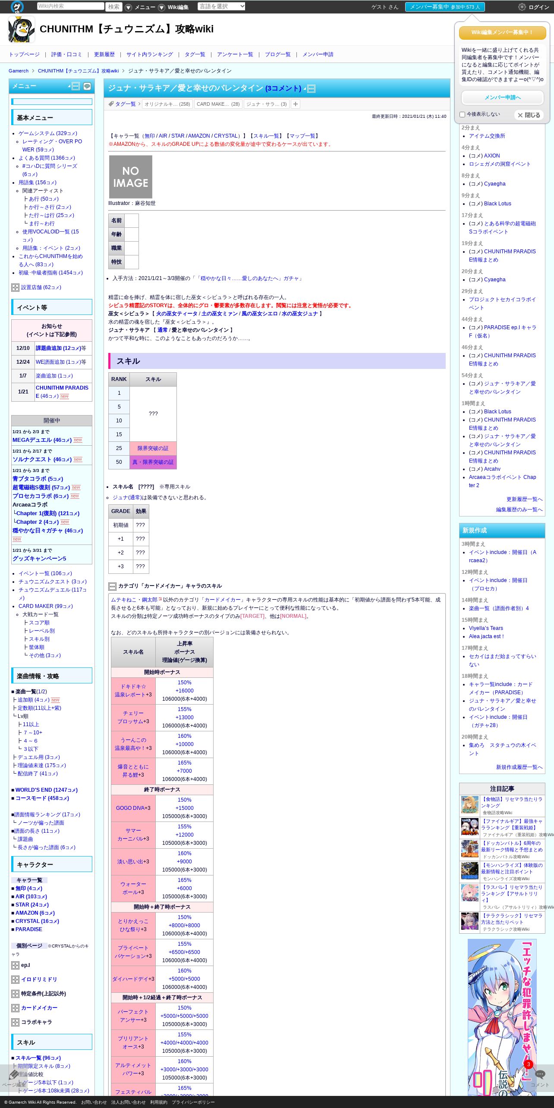Open the ラスバレ リセマラ article thumbnail

[x=469, y=893]
